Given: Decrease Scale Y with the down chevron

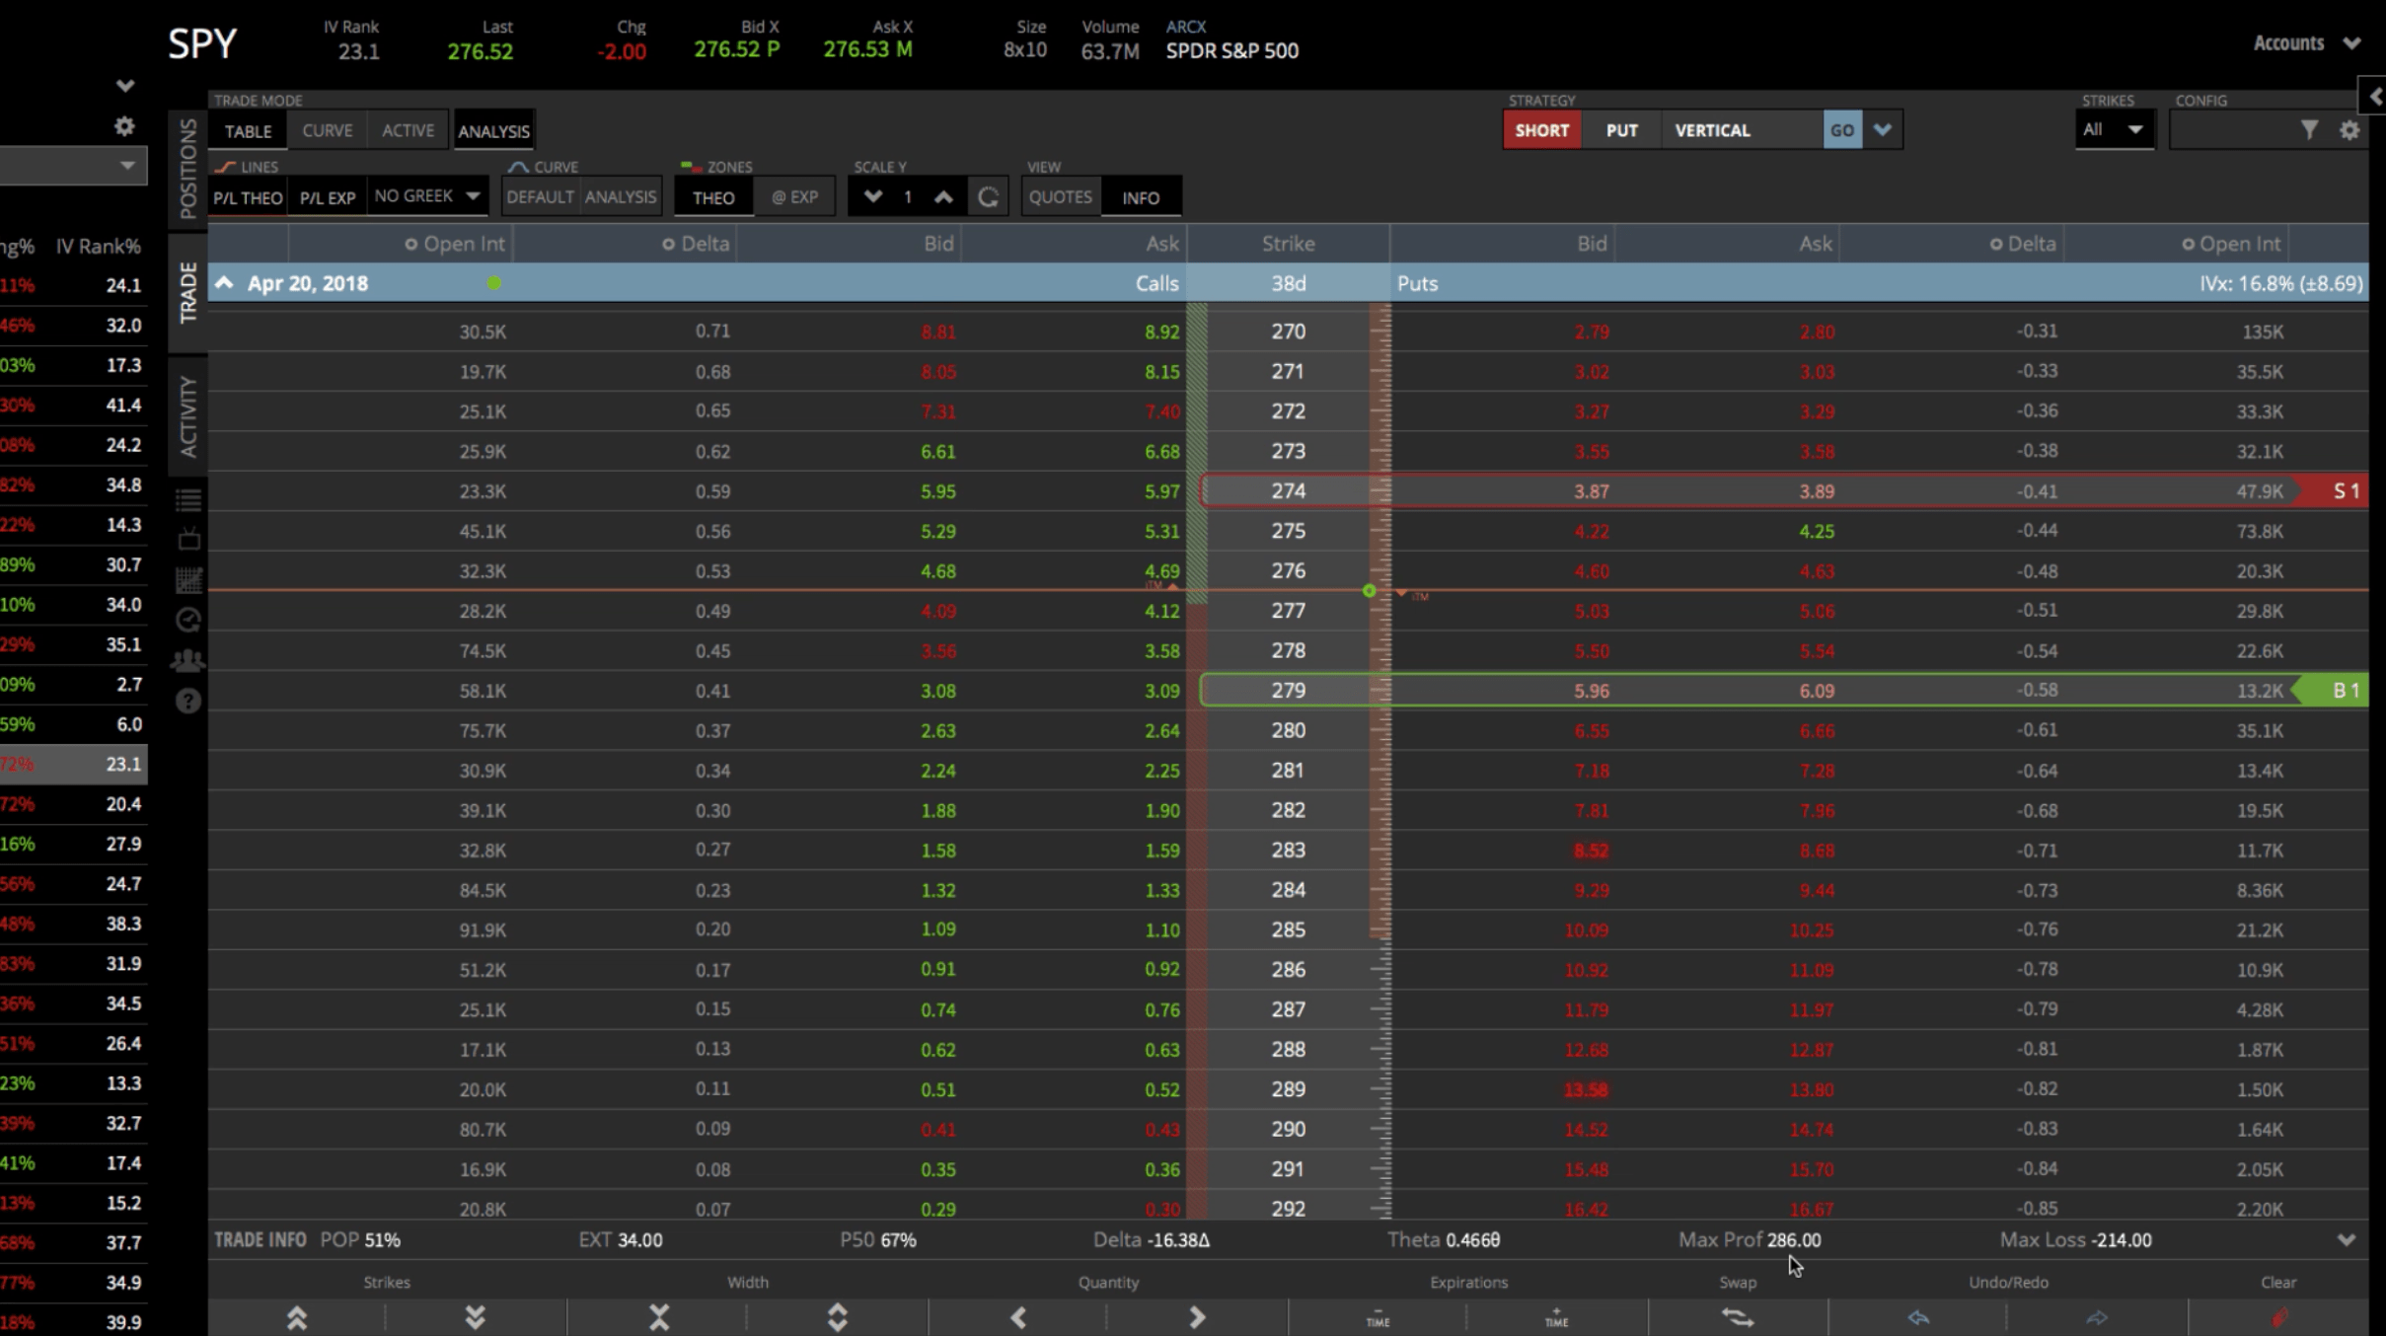Looking at the screenshot, I should pos(872,196).
